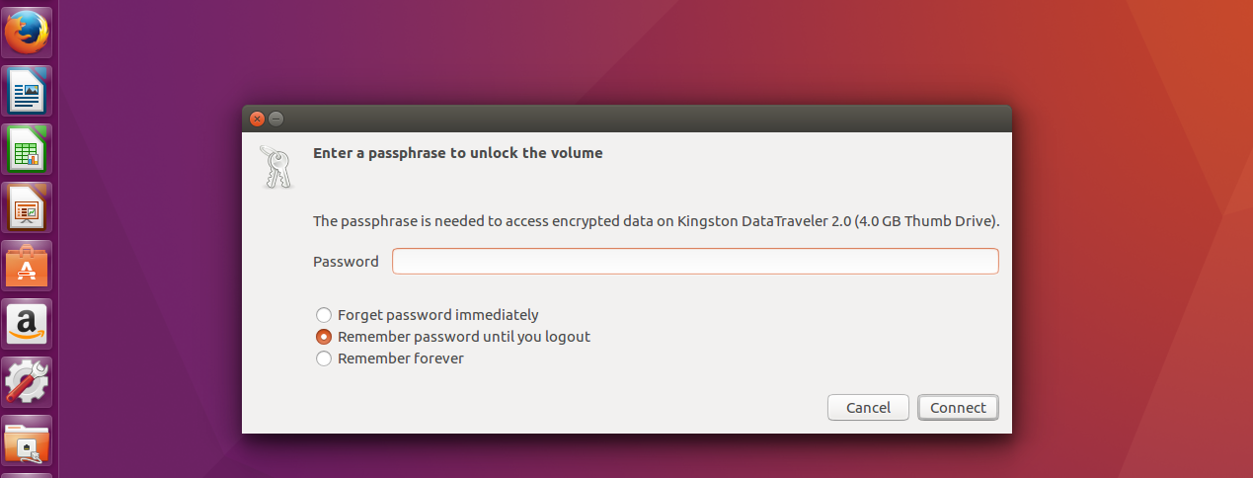Cancel the passphrase dialog

pos(869,407)
